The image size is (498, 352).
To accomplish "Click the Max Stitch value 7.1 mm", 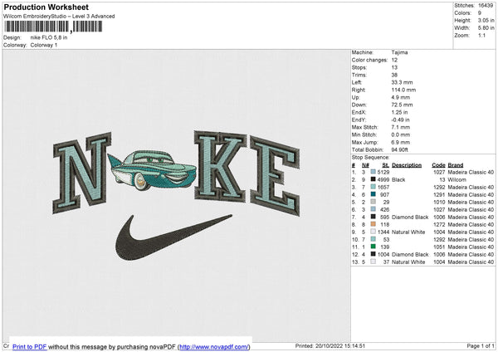I will pyautogui.click(x=401, y=127).
